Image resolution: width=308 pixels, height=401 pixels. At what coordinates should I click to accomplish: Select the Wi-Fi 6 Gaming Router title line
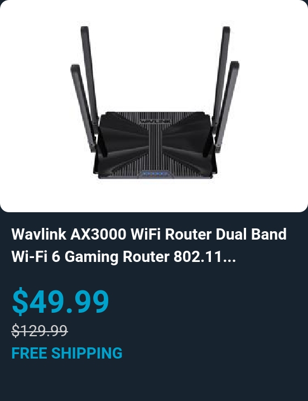(x=123, y=256)
